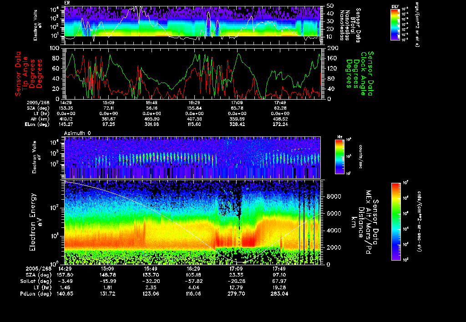Click the 'Electron Energy eV' axis label
466x322 pixels.
click(35, 222)
